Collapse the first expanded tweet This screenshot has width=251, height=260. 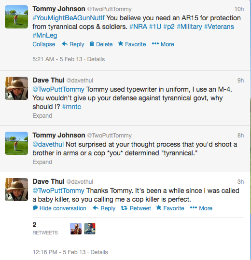(44, 44)
